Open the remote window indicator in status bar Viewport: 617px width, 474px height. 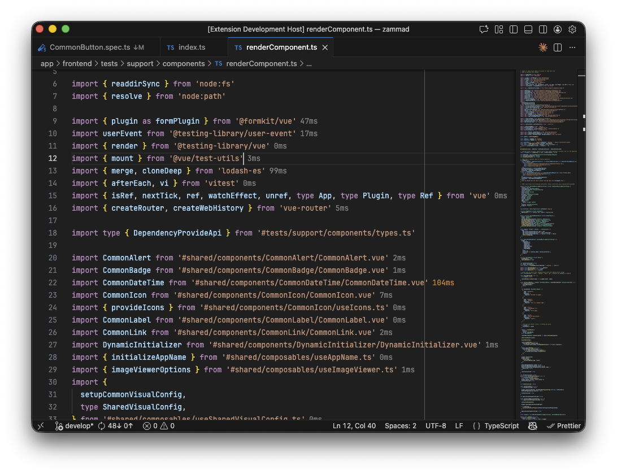41,426
